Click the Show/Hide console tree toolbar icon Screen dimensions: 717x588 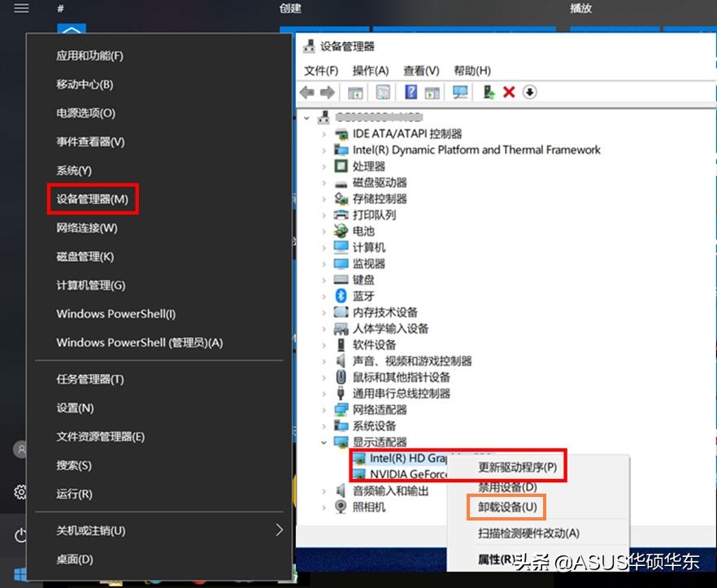click(354, 92)
